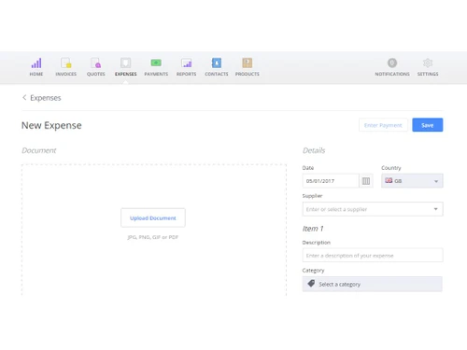
Task: Open the Reports chart icon
Action: (186, 63)
